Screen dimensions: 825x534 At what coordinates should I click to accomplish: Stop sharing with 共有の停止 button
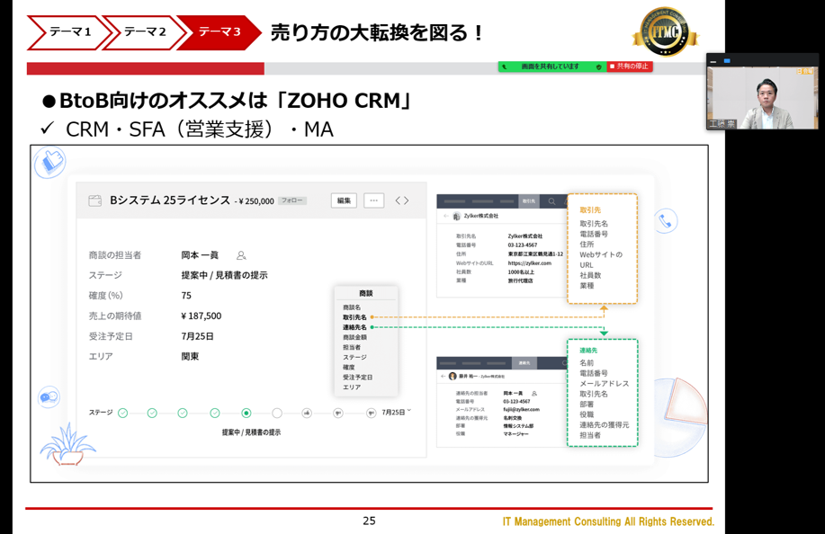coord(630,67)
